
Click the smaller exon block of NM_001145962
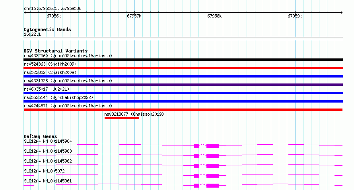pyautogui.click(x=196, y=166)
